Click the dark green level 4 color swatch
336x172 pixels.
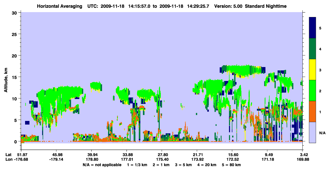tap(312, 49)
